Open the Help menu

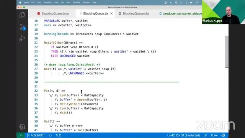(95, 3)
